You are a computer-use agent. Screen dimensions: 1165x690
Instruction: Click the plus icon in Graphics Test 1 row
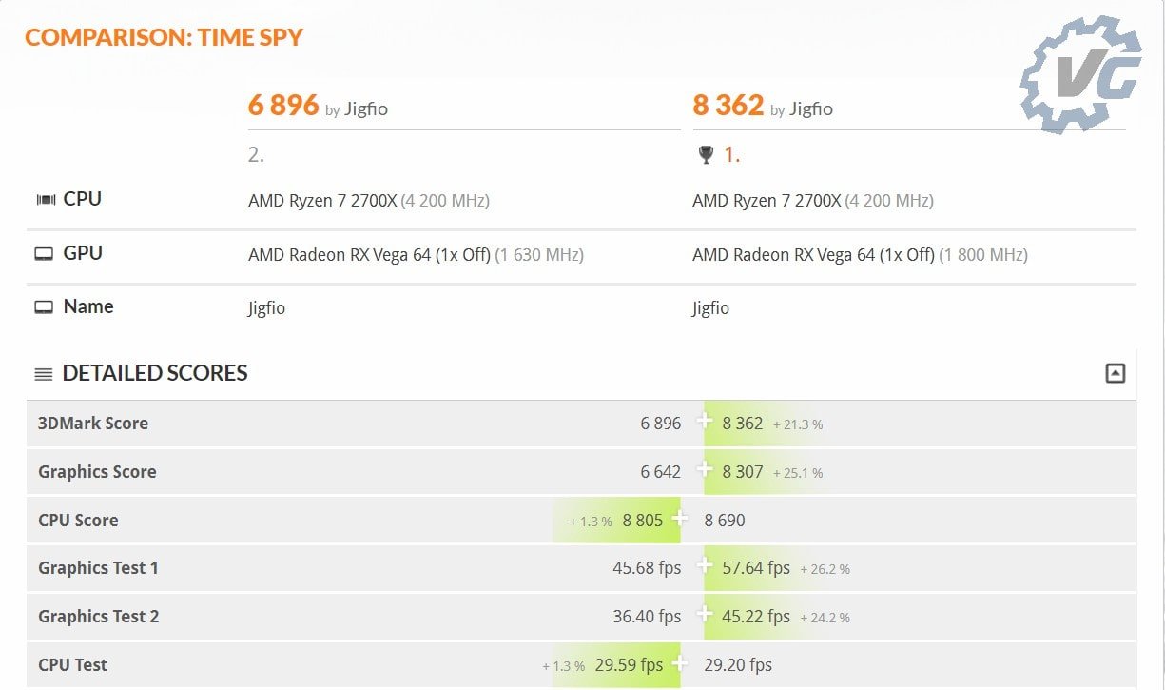click(705, 566)
